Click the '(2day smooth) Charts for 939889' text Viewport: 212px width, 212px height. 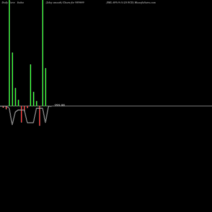[65, 3]
